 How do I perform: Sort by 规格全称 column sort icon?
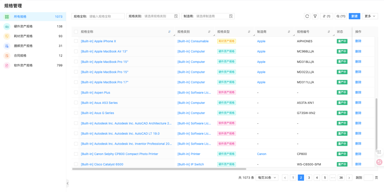[x=170, y=32]
